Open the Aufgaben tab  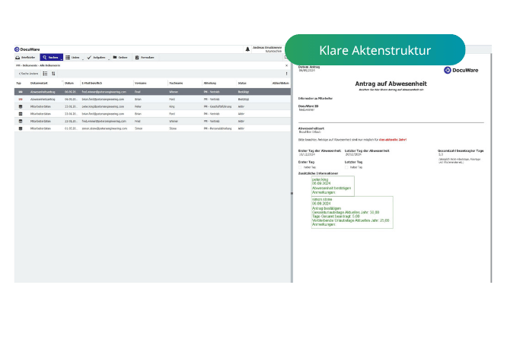tap(96, 58)
